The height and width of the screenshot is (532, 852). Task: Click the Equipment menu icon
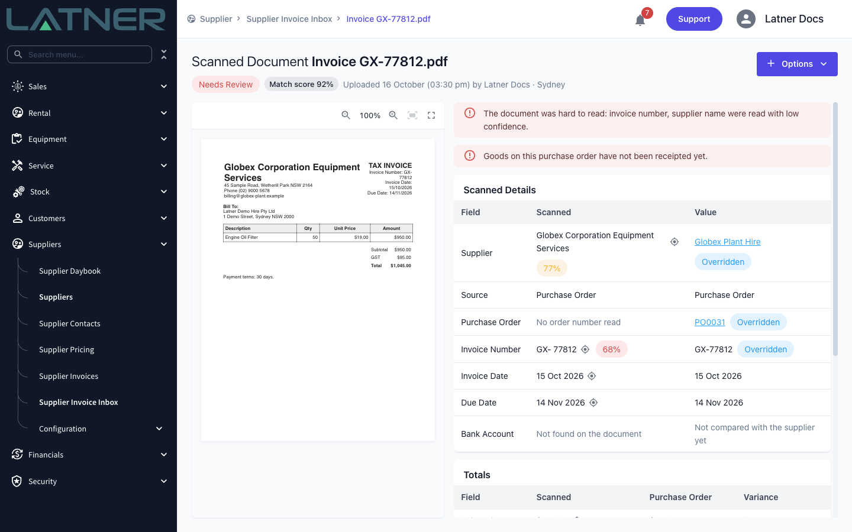(x=17, y=139)
